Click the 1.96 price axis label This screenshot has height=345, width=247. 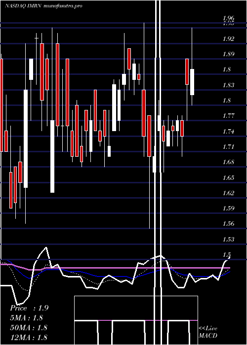coord(228,18)
